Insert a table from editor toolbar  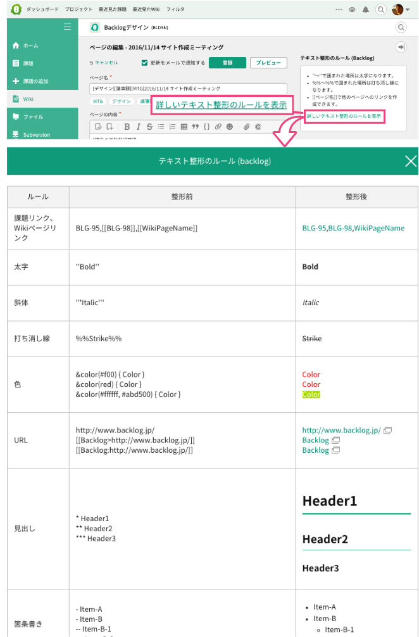pos(184,127)
